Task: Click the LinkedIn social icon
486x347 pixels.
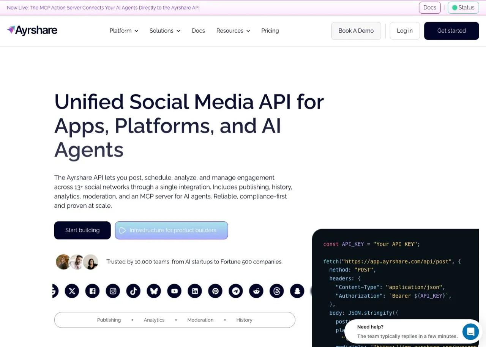Action: pyautogui.click(x=195, y=291)
